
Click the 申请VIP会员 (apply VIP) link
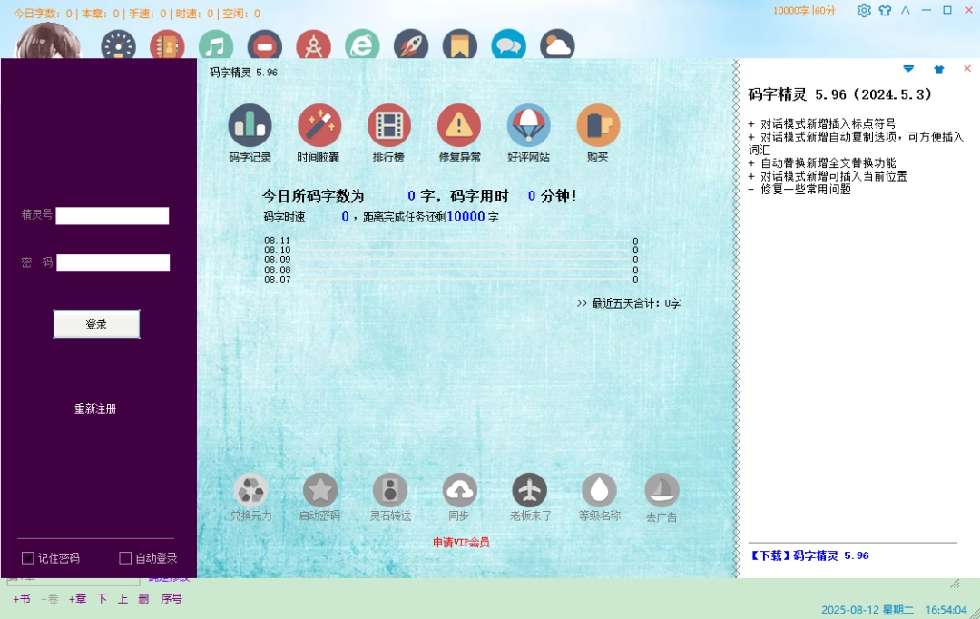click(x=460, y=542)
